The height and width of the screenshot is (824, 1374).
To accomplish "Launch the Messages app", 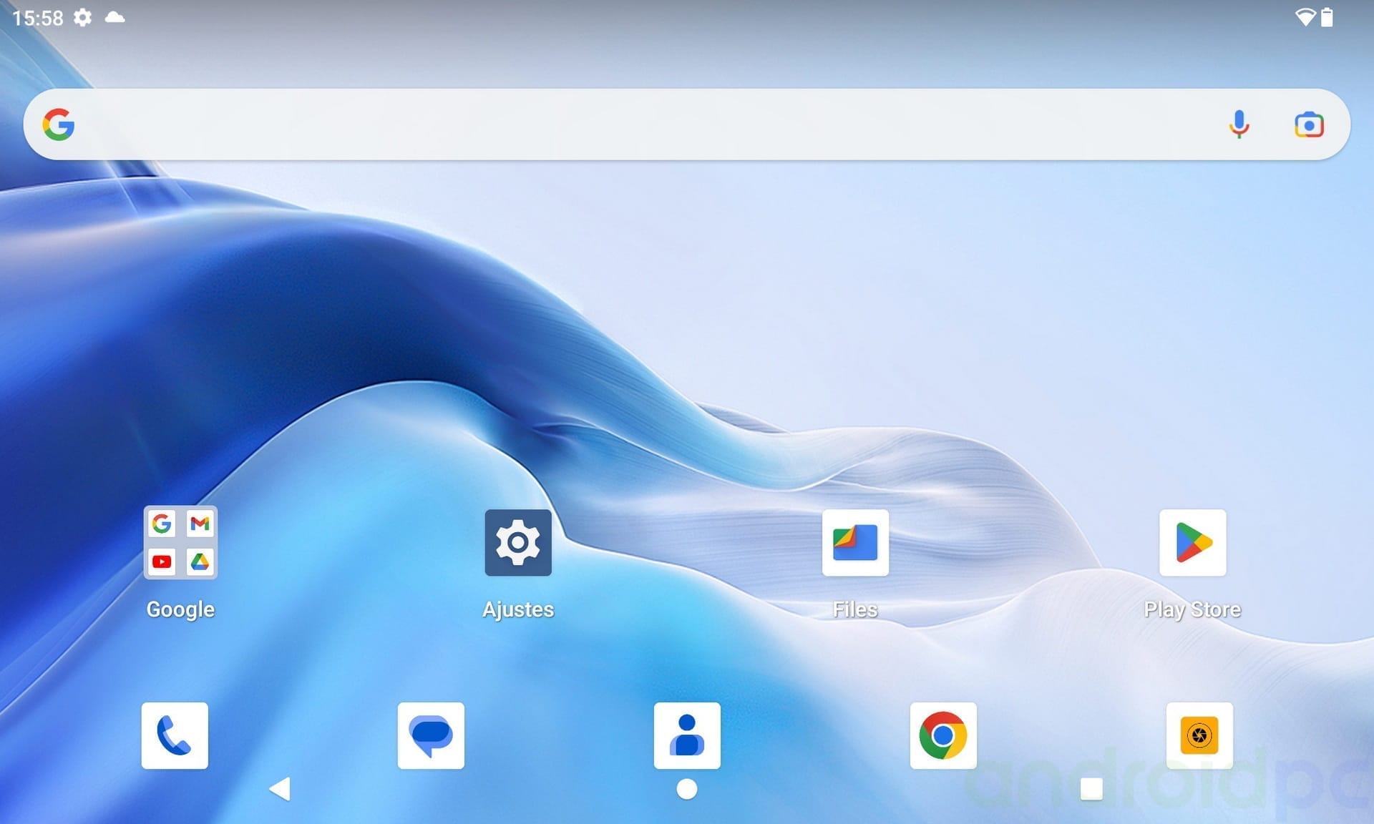I will click(x=431, y=735).
